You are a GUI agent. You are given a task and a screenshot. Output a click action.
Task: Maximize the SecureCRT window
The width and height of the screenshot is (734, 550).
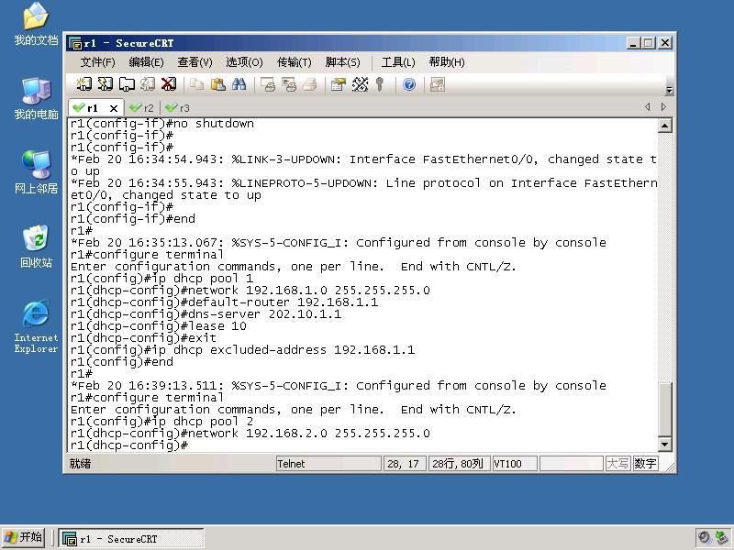[649, 43]
